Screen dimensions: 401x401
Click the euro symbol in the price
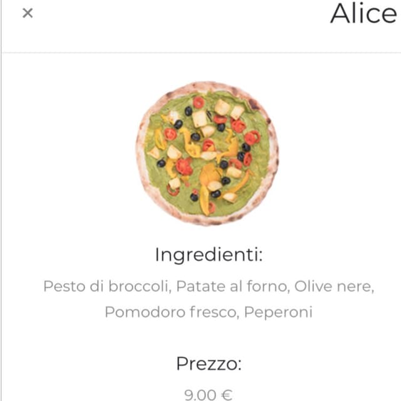point(227,395)
